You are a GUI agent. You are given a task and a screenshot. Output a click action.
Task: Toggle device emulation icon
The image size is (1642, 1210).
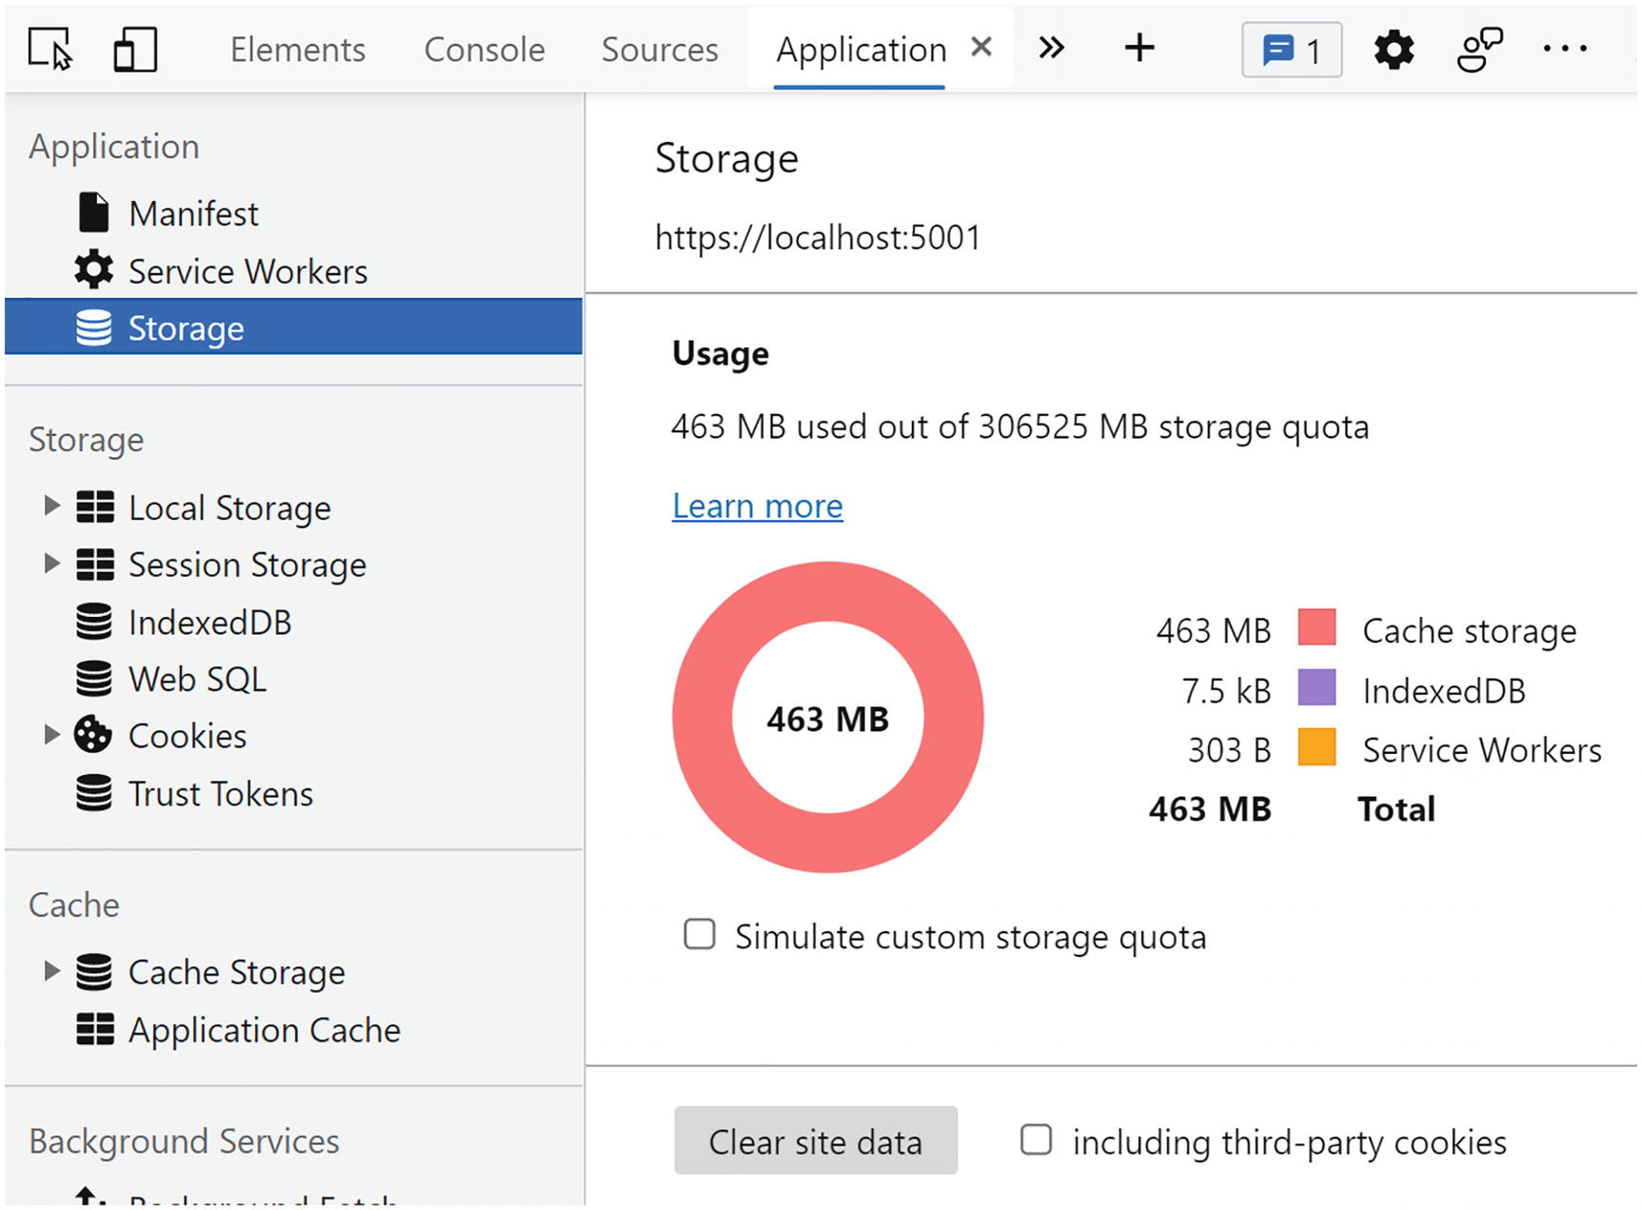click(x=135, y=50)
